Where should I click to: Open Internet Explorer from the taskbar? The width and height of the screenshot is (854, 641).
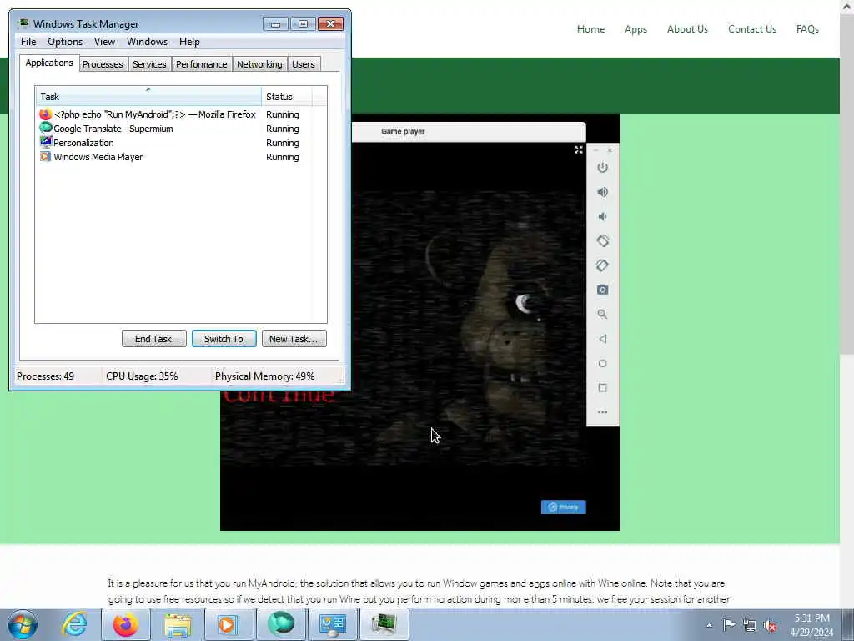tap(74, 624)
